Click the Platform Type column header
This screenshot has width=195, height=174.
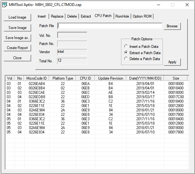tap(63, 78)
